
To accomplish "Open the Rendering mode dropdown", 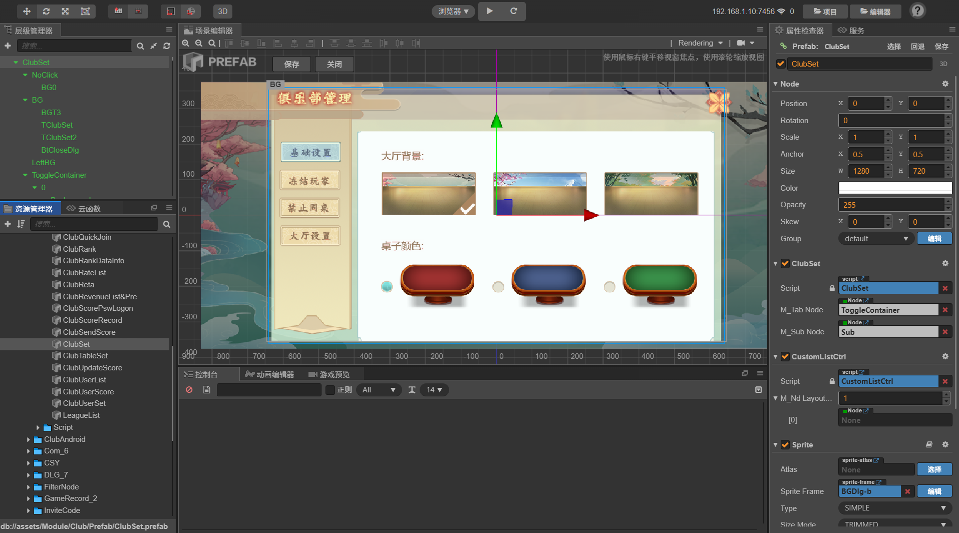I will (700, 43).
